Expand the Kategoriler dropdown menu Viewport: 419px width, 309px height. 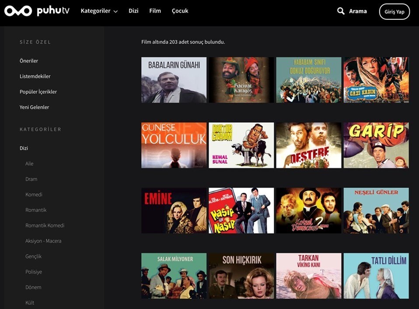click(99, 11)
